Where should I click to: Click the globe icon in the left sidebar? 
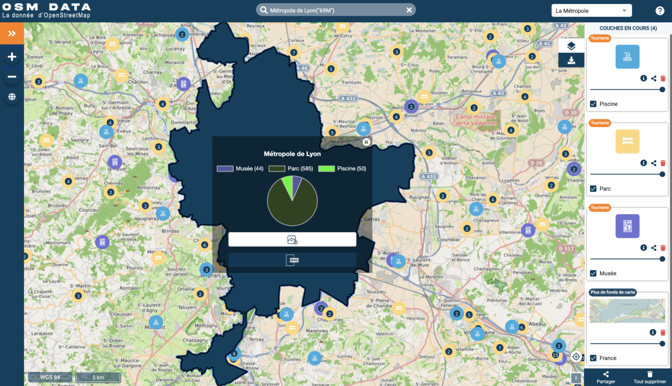(12, 96)
